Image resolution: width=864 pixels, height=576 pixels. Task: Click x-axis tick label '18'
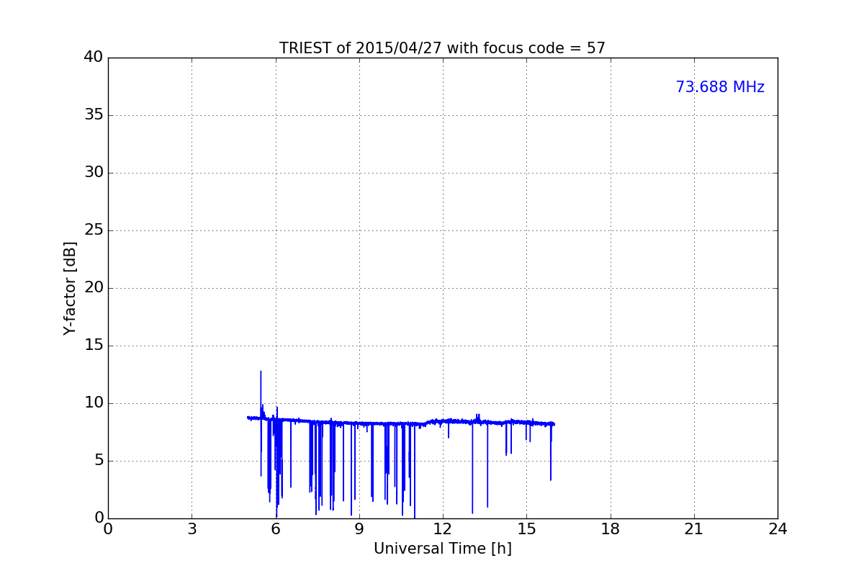click(611, 529)
